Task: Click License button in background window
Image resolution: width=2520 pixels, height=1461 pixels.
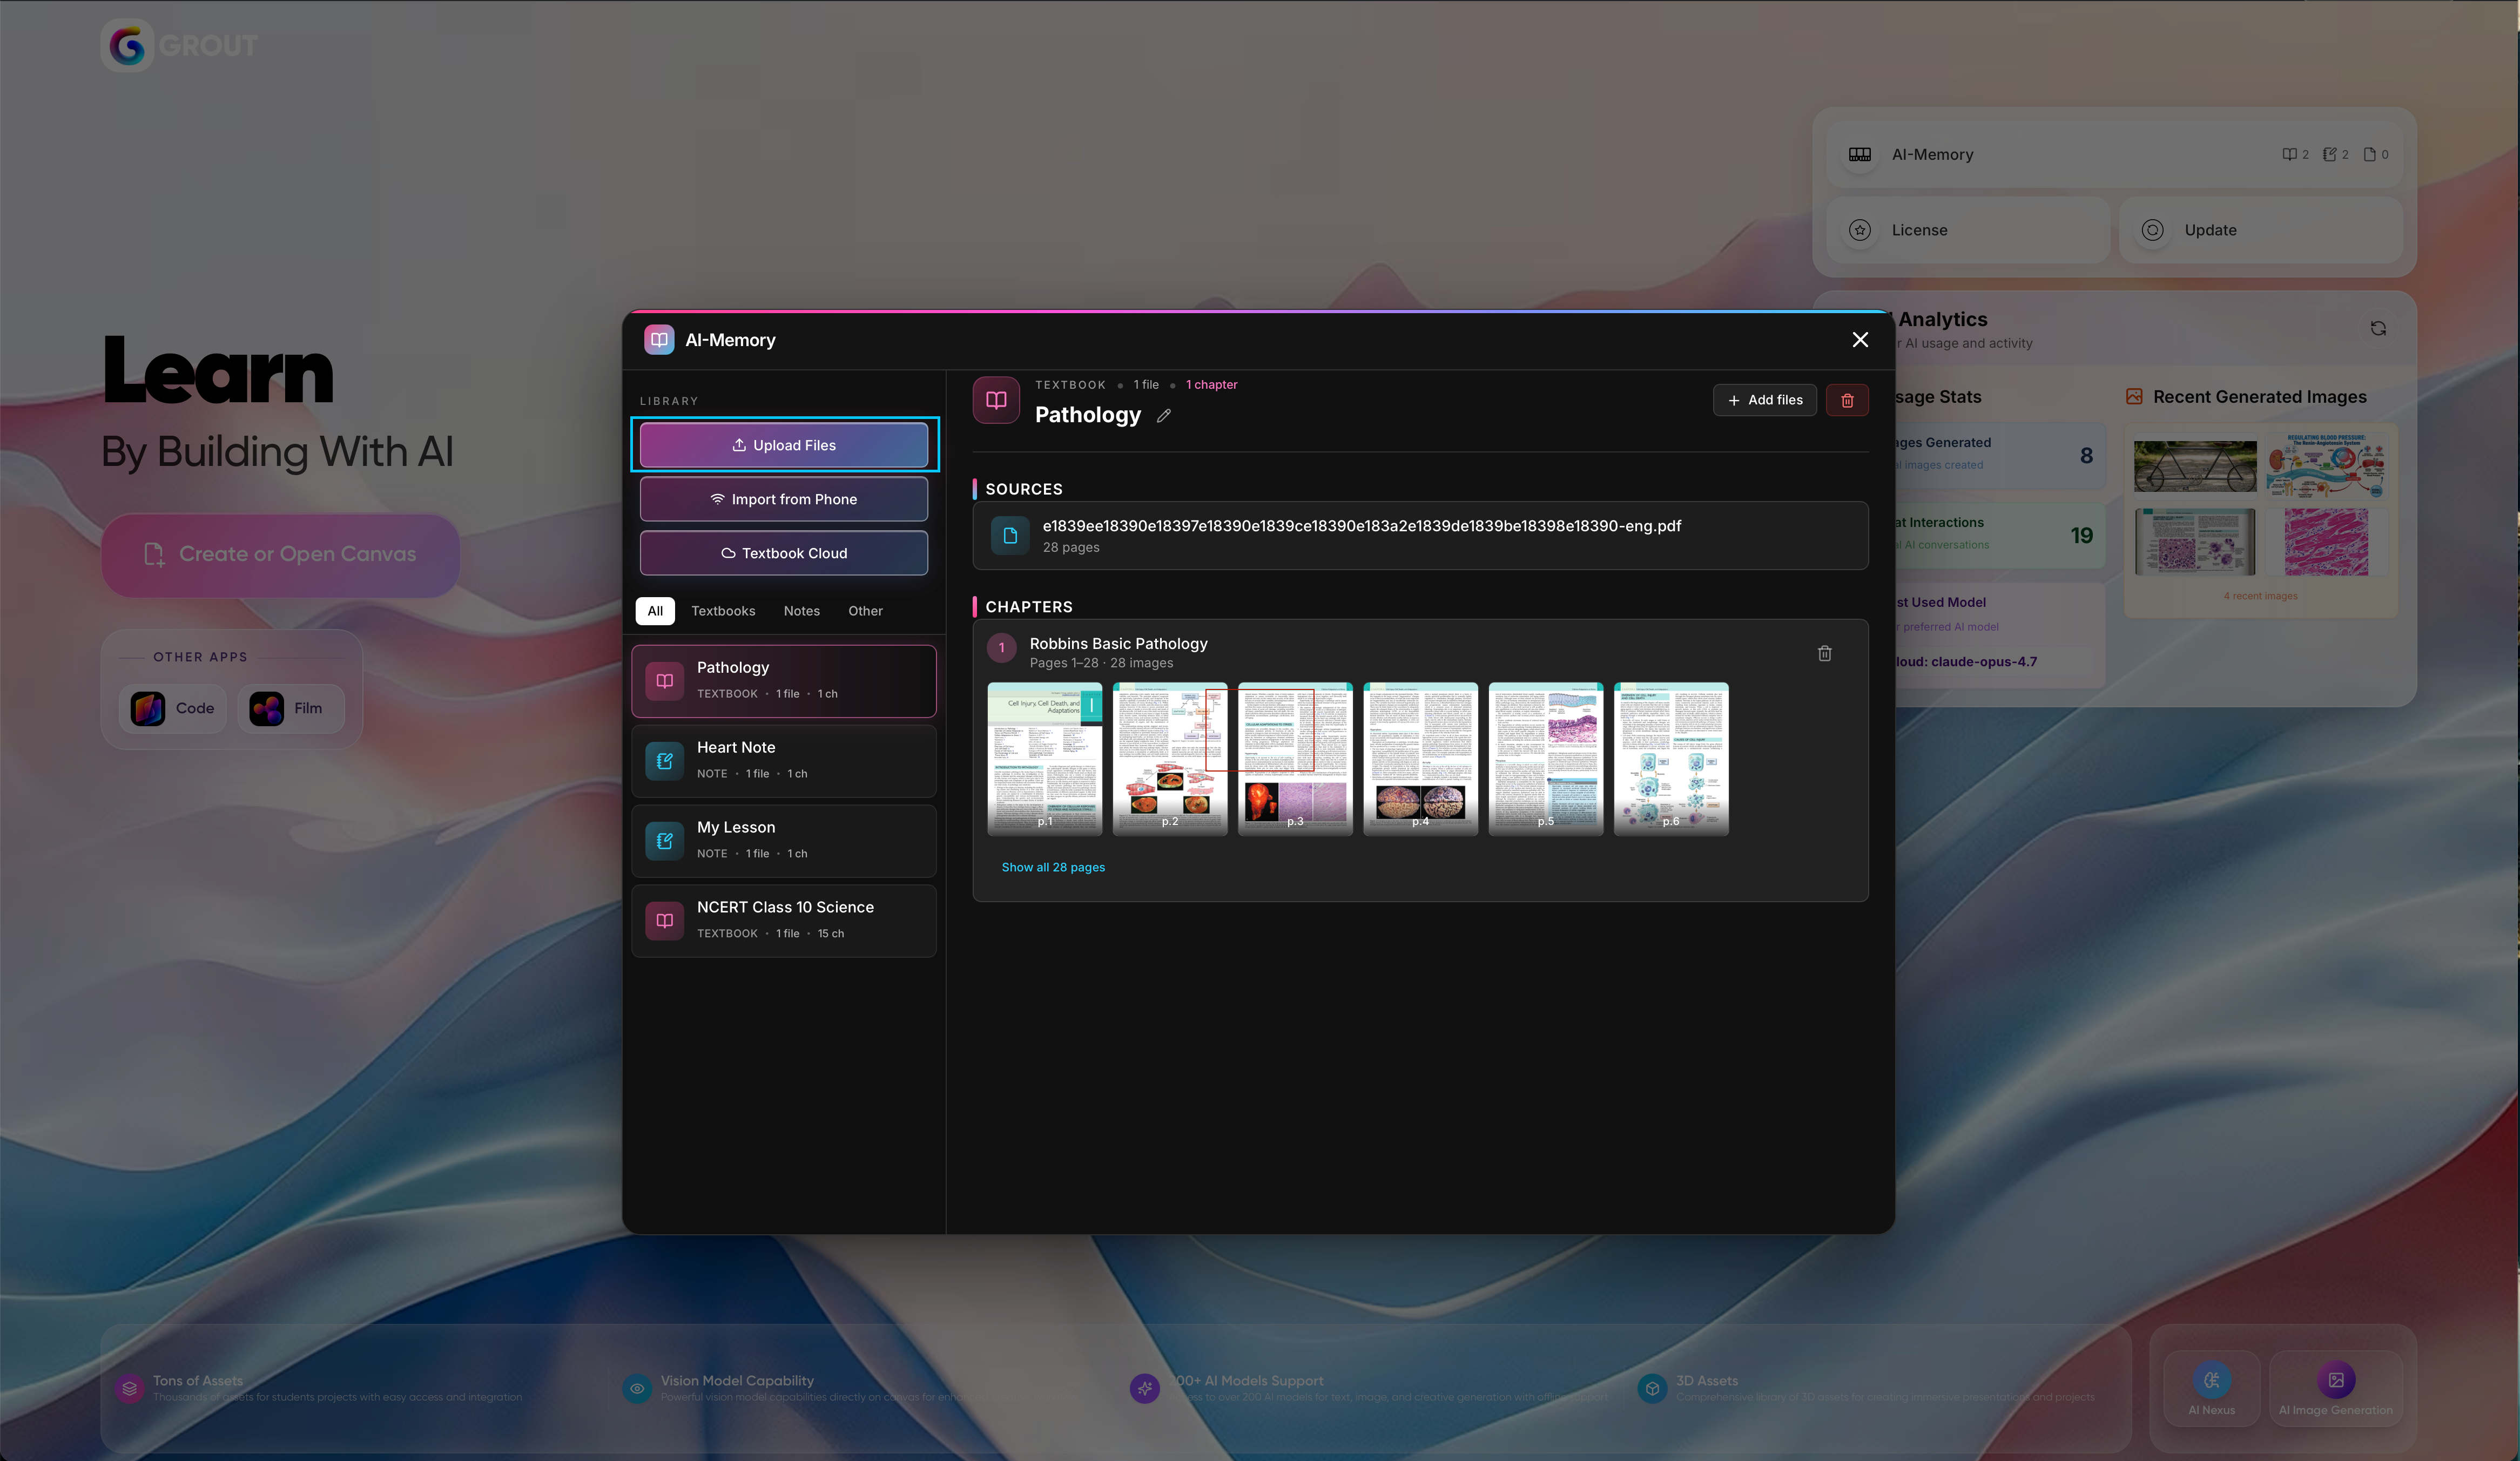Action: coord(1967,230)
